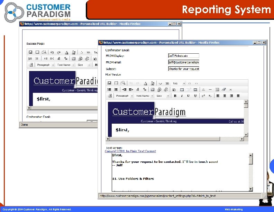Click the Insert Table icon in the front editor
This screenshot has width=274, height=212.
(x=182, y=90)
